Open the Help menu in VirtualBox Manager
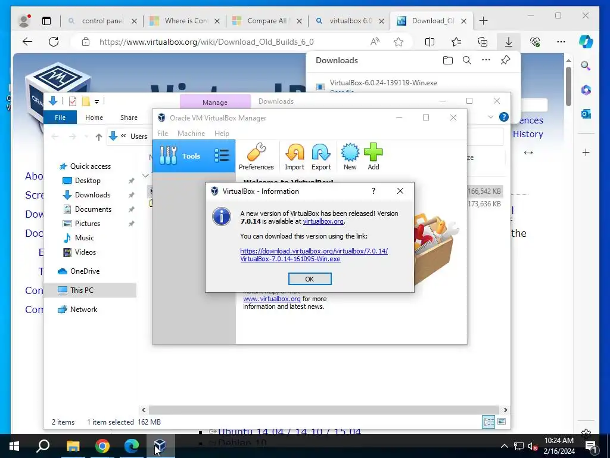 222,133
